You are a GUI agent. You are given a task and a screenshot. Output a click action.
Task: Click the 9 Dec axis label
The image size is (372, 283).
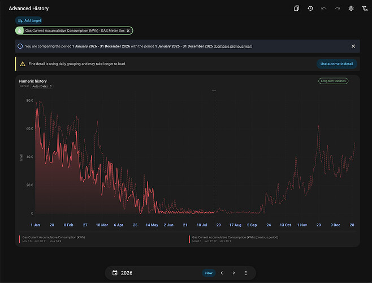tap(335, 225)
